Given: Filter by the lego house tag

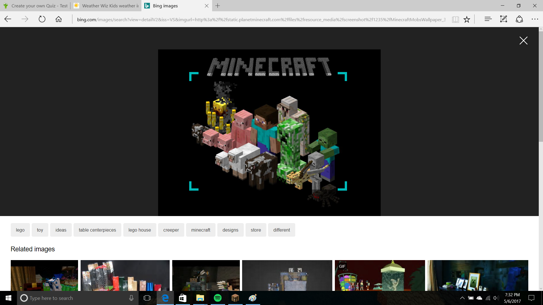Looking at the screenshot, I should 140,230.
